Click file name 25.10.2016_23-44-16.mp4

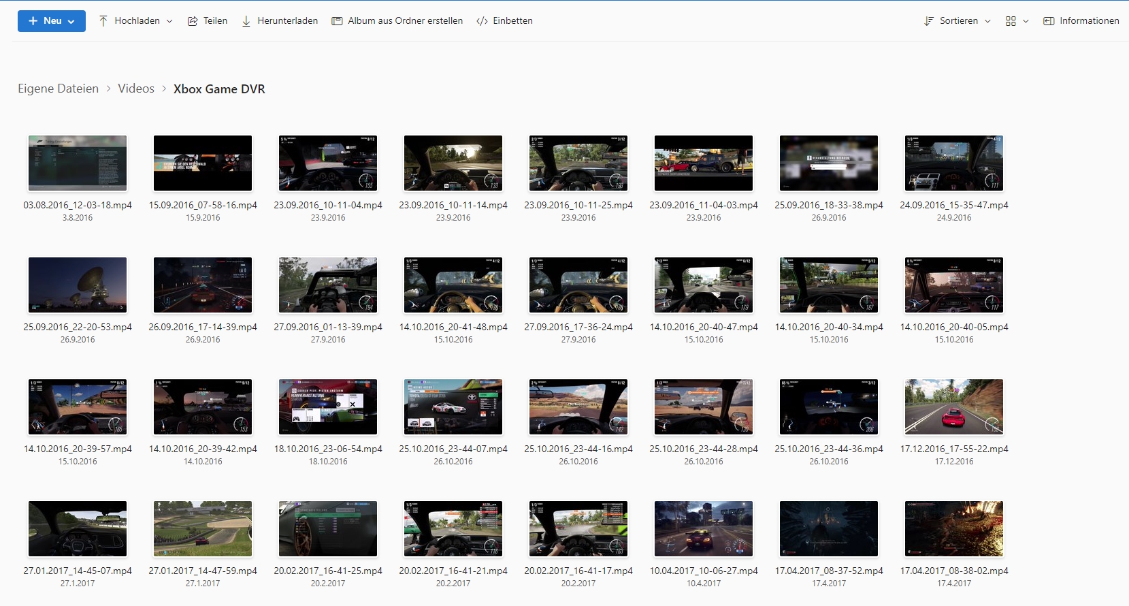coord(578,449)
